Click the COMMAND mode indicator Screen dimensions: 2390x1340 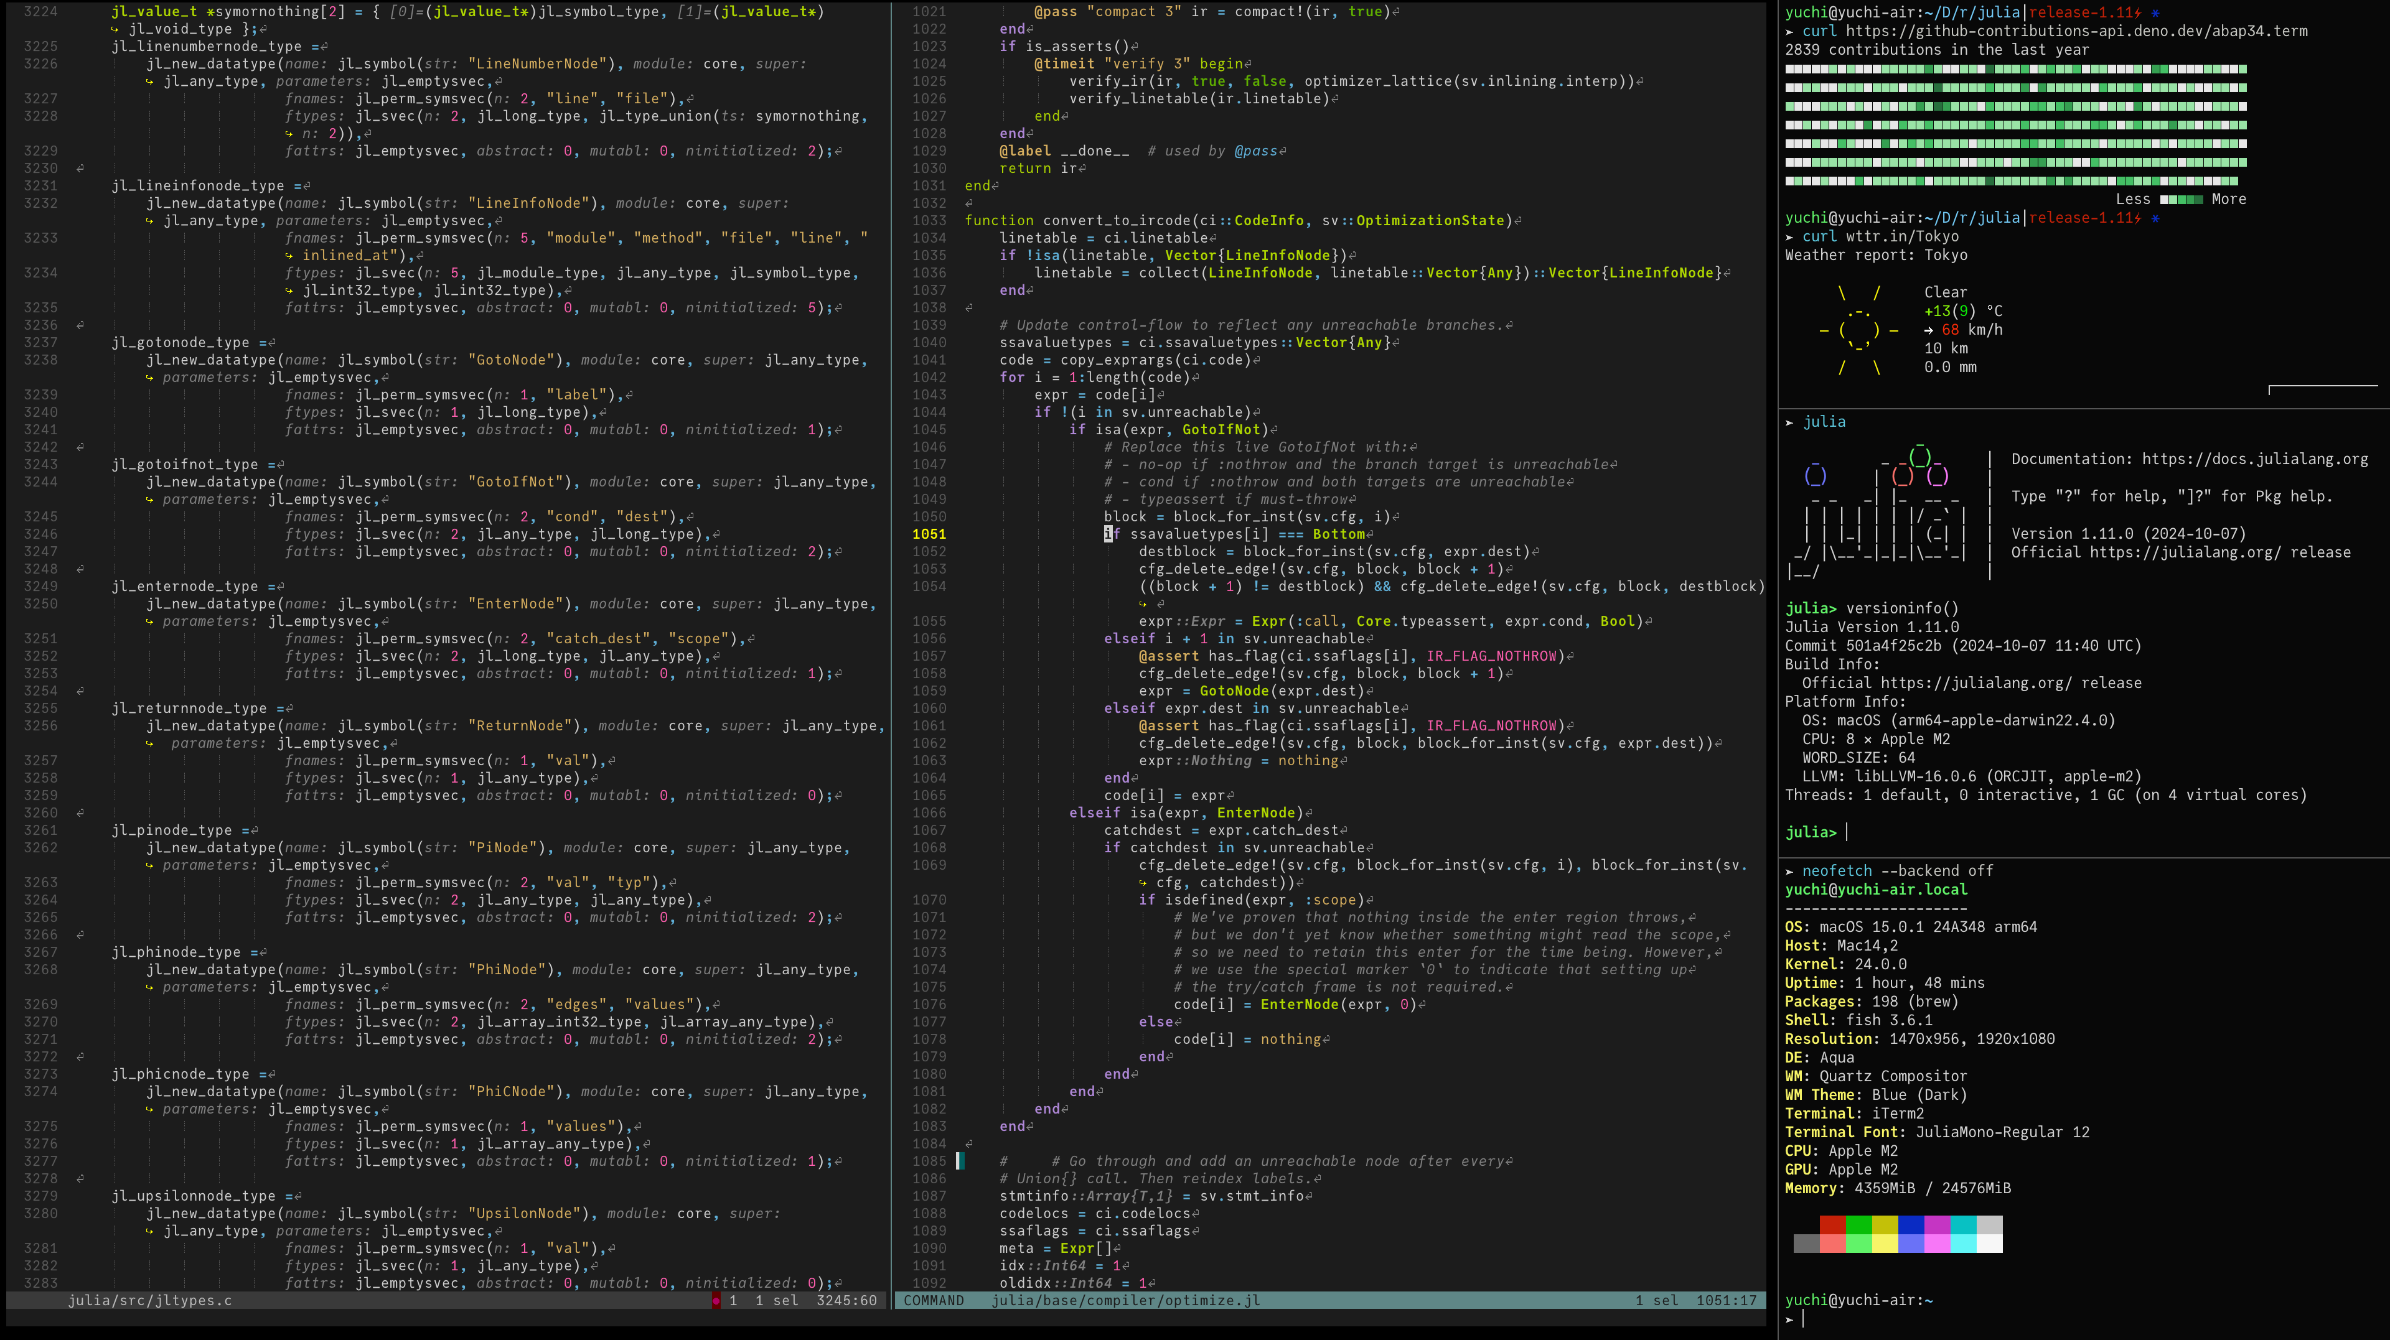934,1300
